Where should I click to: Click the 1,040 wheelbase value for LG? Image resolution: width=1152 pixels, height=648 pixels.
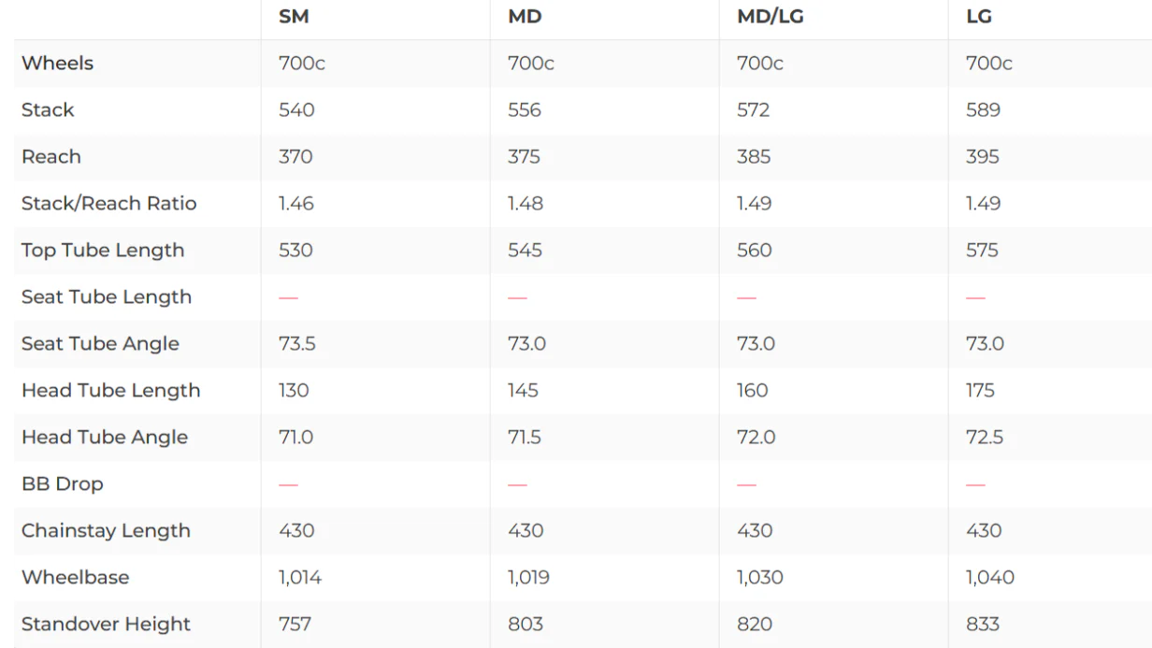[990, 577]
